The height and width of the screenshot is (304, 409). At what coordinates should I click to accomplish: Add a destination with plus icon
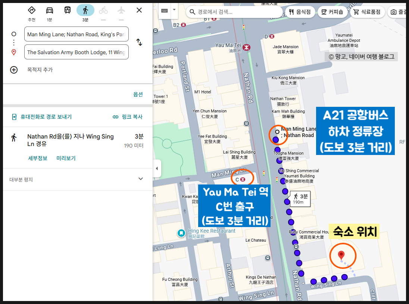pos(14,70)
